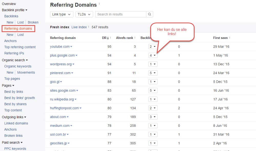This screenshot has width=256, height=151.
Task: Expand backlinks dropdown for youtube.com row
Action: 153,47
